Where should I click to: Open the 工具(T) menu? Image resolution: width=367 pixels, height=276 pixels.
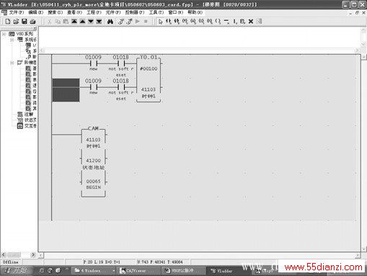[156, 12]
